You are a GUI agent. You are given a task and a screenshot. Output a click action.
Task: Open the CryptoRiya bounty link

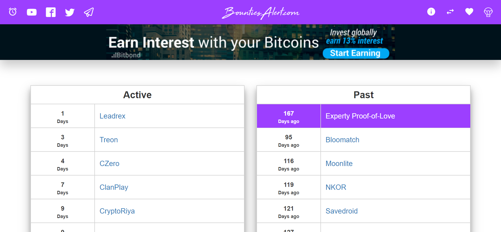[117, 211]
